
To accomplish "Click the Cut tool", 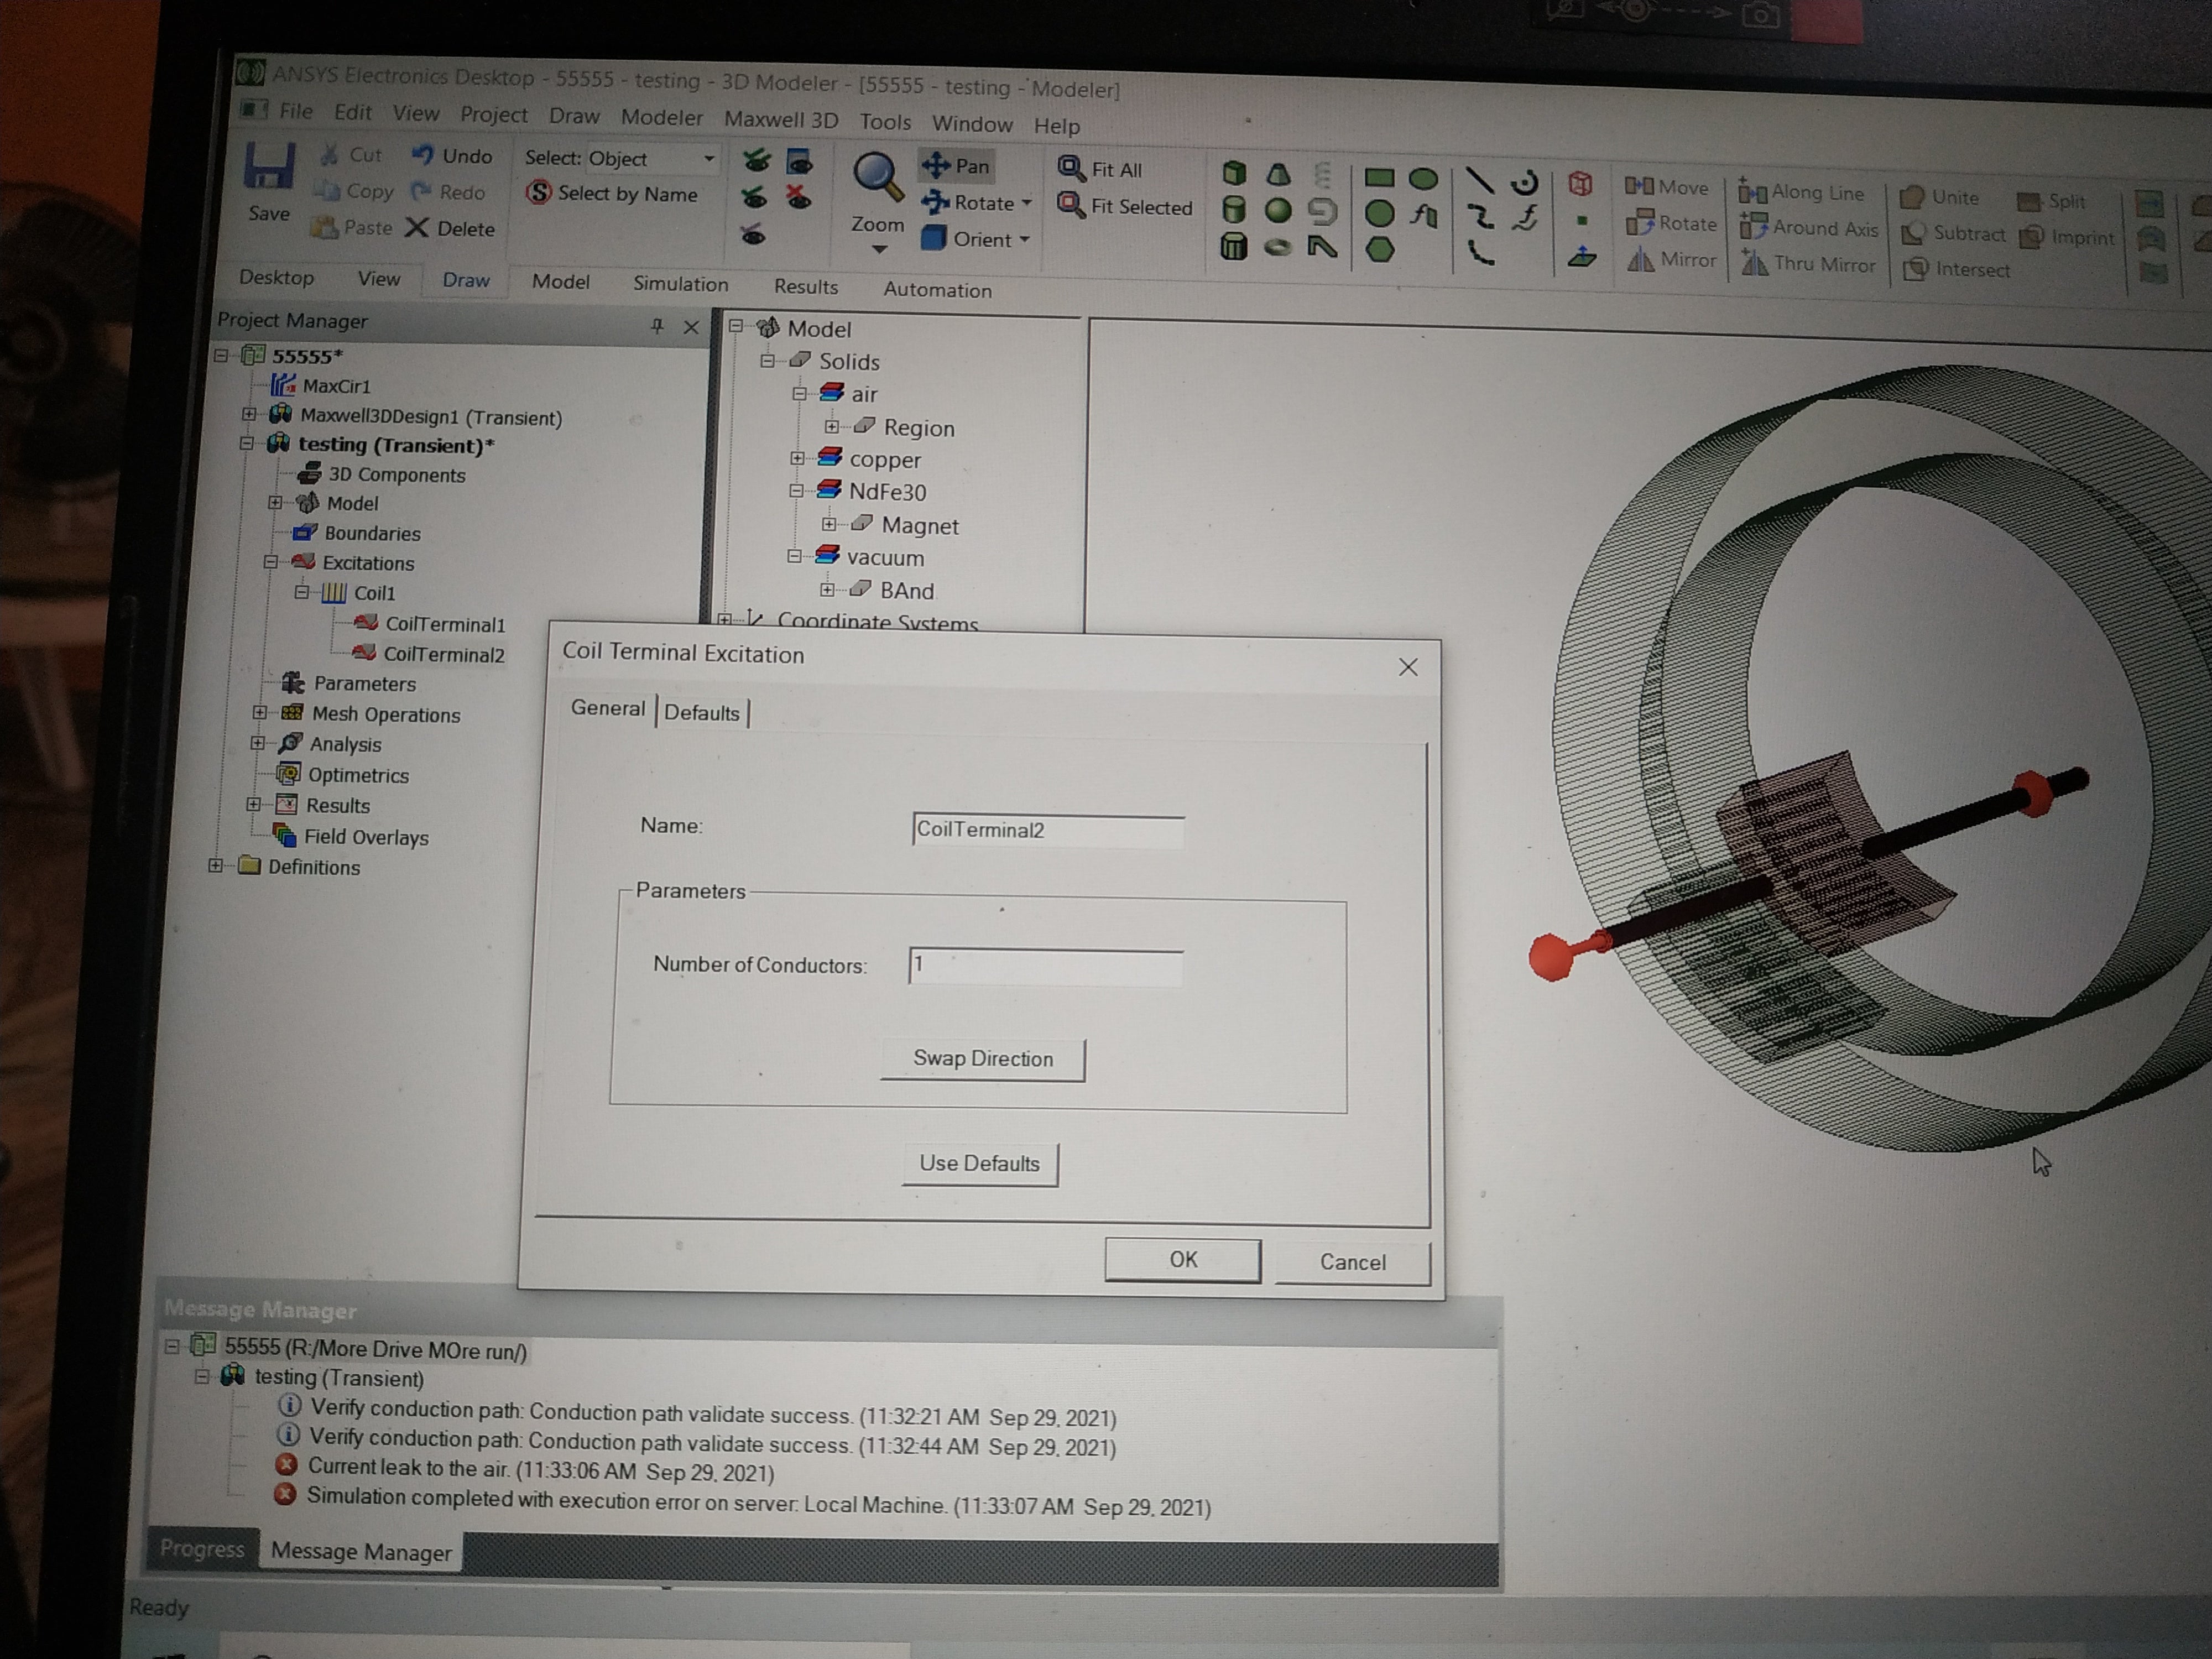I will pyautogui.click(x=351, y=155).
